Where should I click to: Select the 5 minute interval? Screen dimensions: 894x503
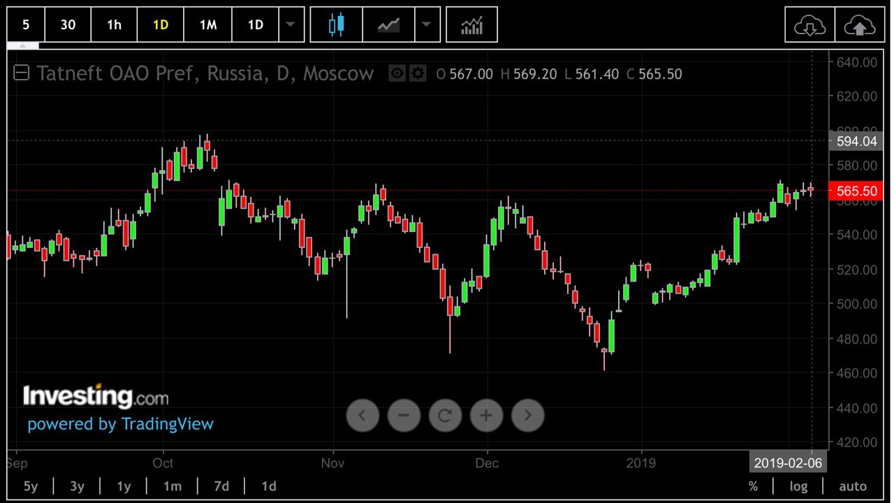26,24
